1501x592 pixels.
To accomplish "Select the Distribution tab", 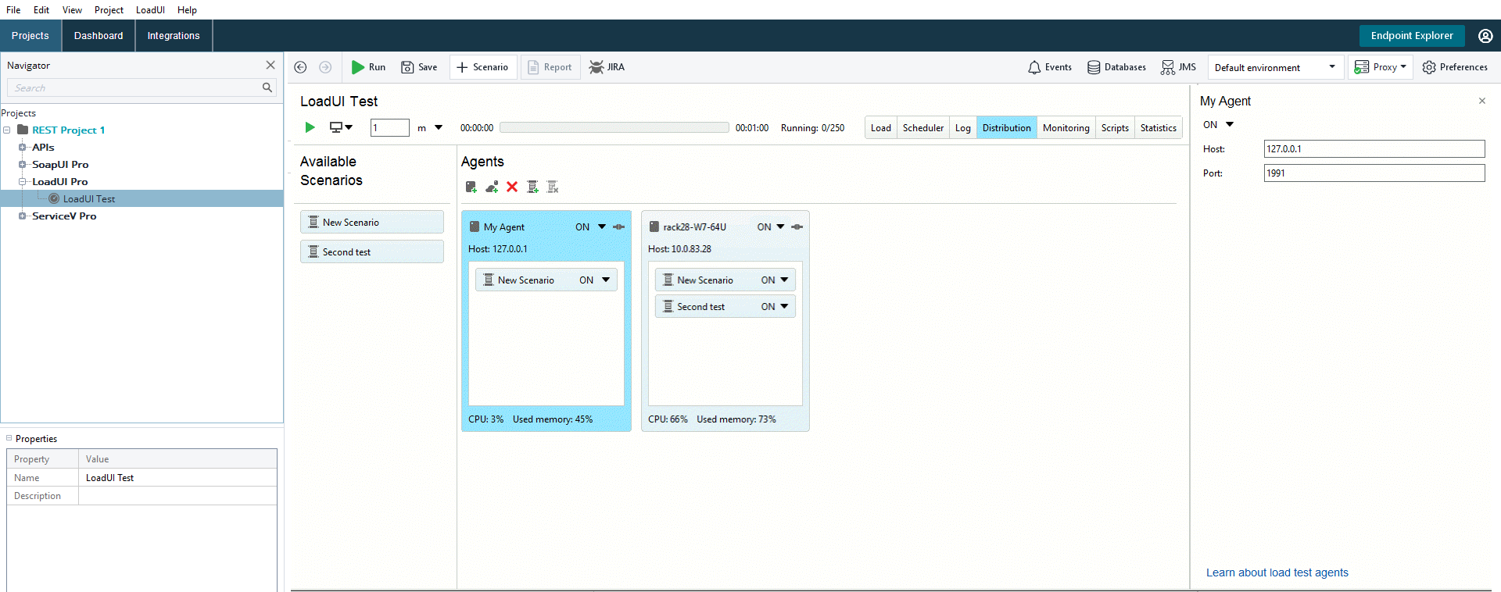I will click(x=1006, y=128).
